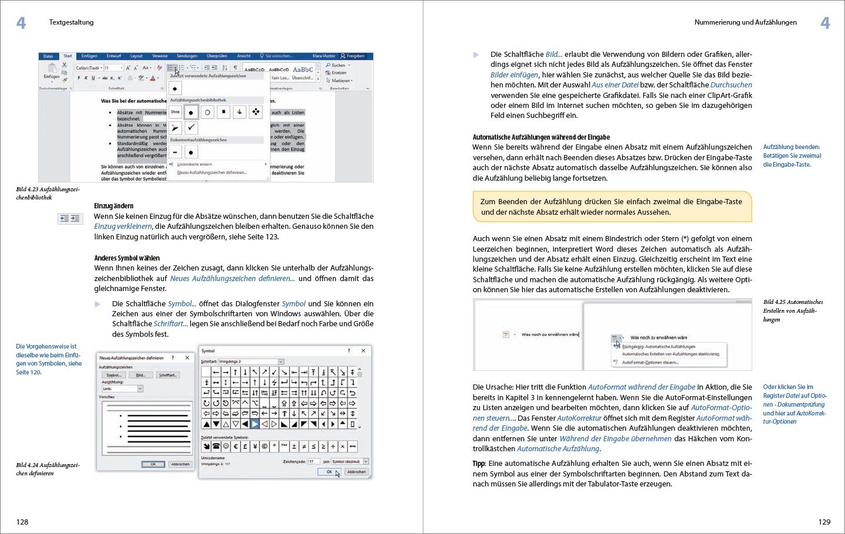Viewport: 845px width, 534px height.
Task: Choose 'Neues Aufzählungszeichen definieren...' menu entry
Action: click(212, 173)
